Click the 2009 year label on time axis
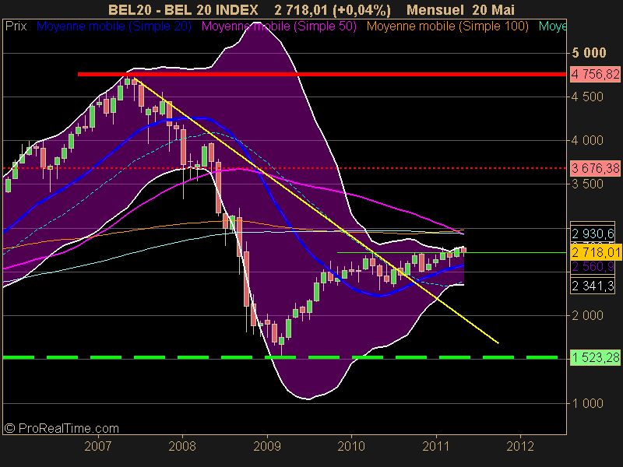The image size is (623, 467). click(267, 446)
